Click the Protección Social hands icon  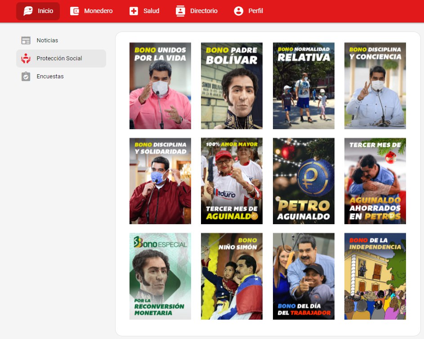coord(26,58)
